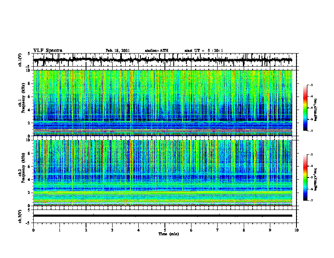
Task: Click the ch.2 spectrogram plot area
Action: point(162,173)
